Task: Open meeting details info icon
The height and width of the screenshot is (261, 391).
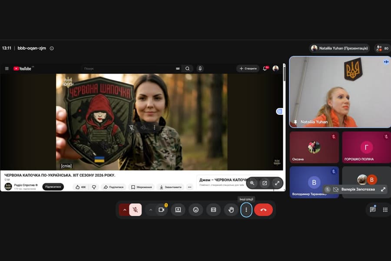Action: (x=52, y=48)
